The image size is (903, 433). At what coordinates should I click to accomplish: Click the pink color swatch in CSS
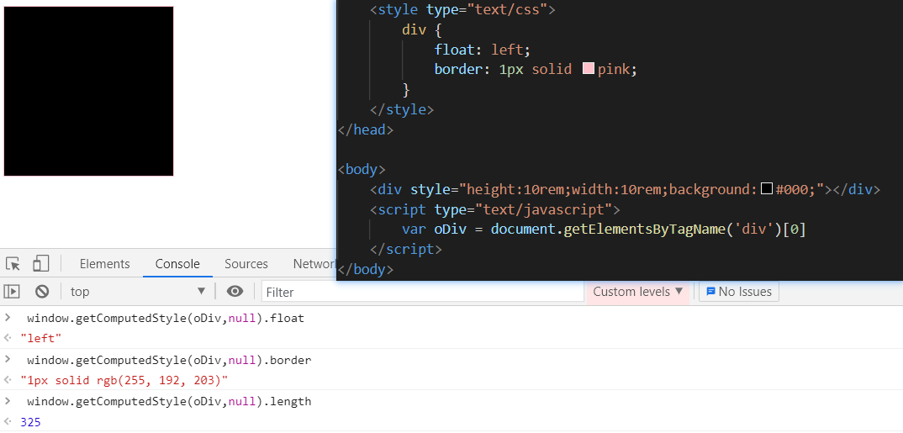[589, 69]
